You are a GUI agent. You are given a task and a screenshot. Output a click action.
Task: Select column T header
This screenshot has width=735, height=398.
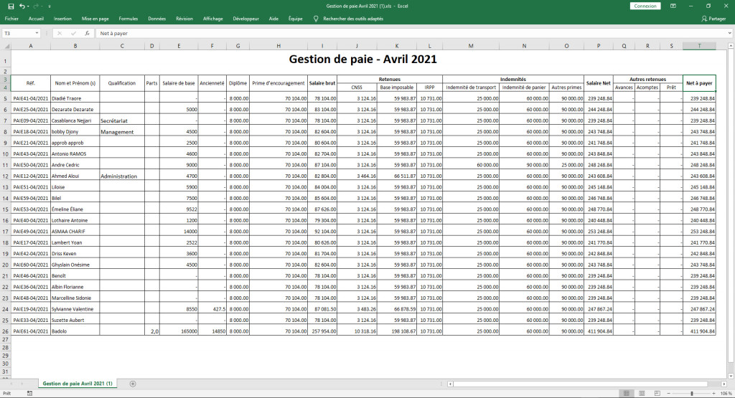point(699,46)
